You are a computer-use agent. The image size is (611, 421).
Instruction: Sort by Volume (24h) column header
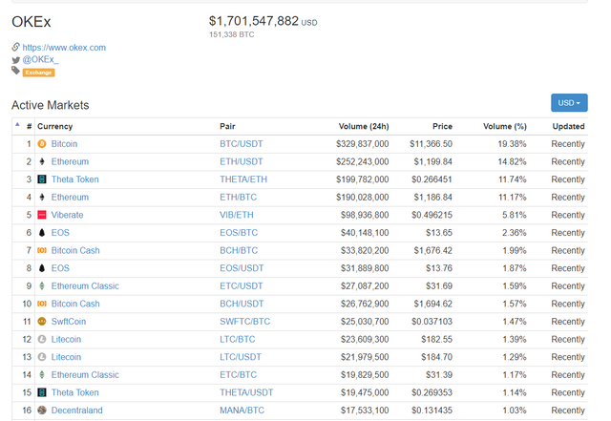tap(364, 126)
